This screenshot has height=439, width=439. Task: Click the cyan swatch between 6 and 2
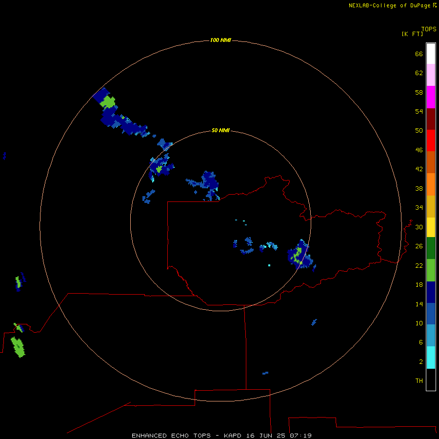[x=431, y=358]
